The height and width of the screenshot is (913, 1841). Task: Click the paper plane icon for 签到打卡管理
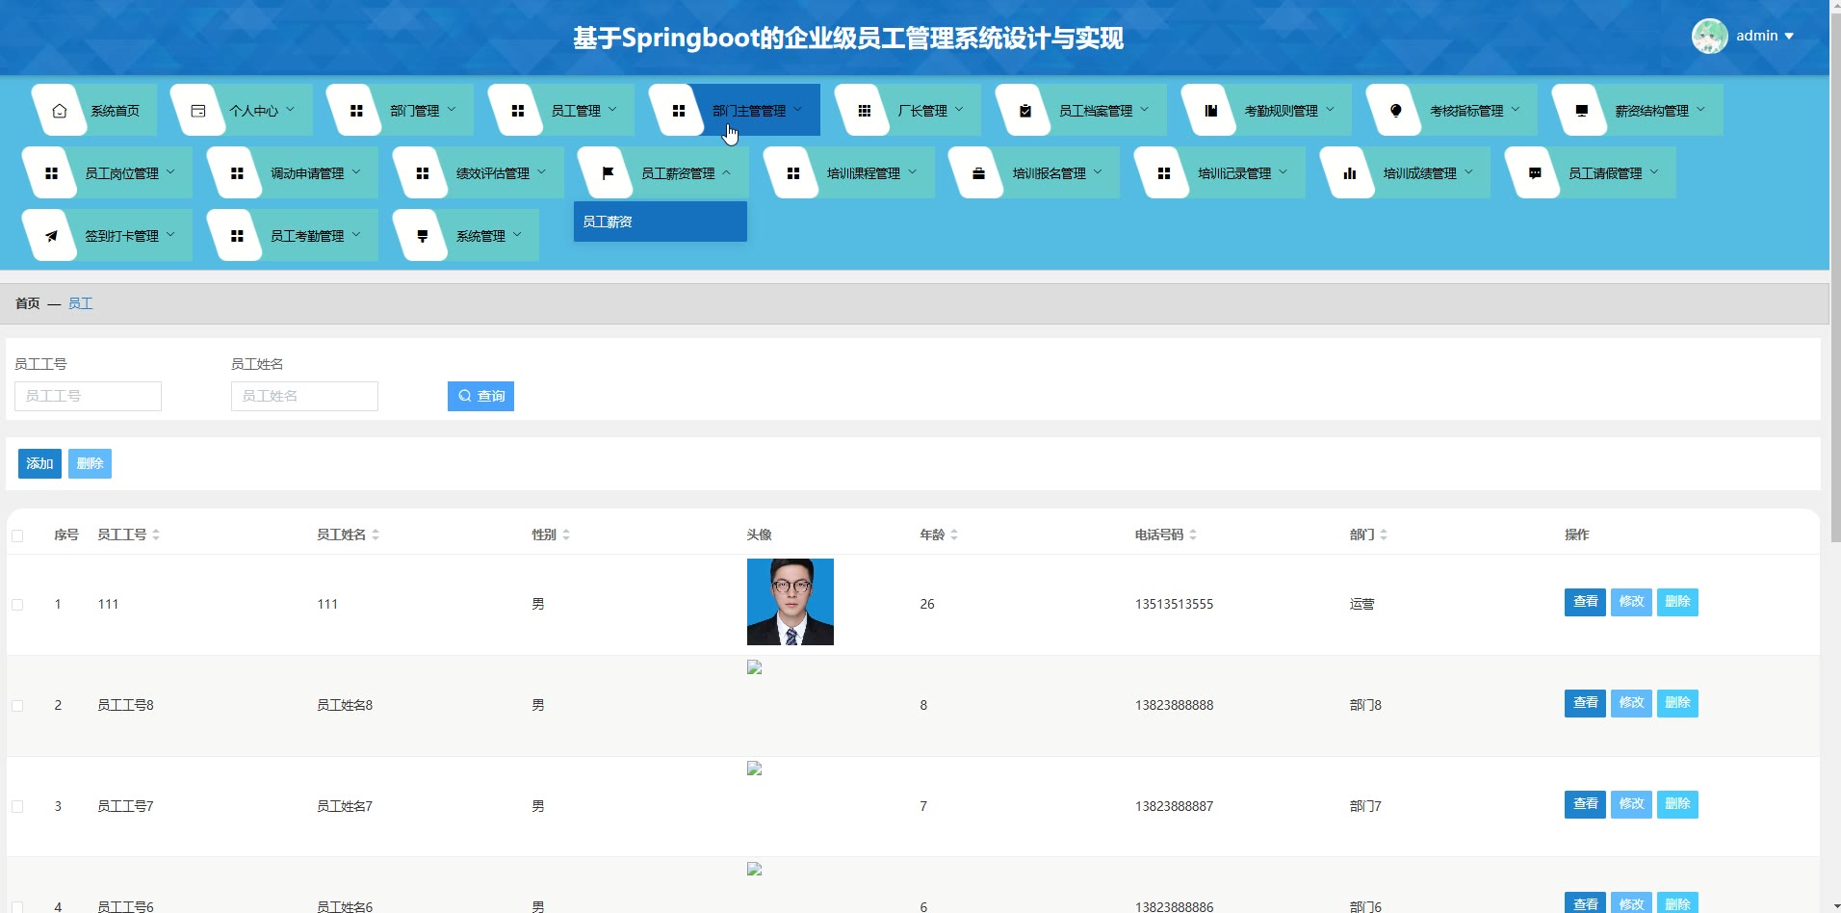click(x=52, y=236)
